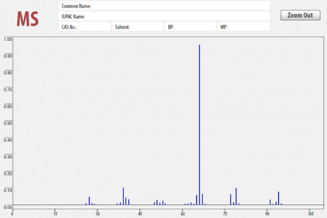The height and width of the screenshot is (218, 327).
Task: Click the 105 label on x-axis
Action: click(311, 213)
